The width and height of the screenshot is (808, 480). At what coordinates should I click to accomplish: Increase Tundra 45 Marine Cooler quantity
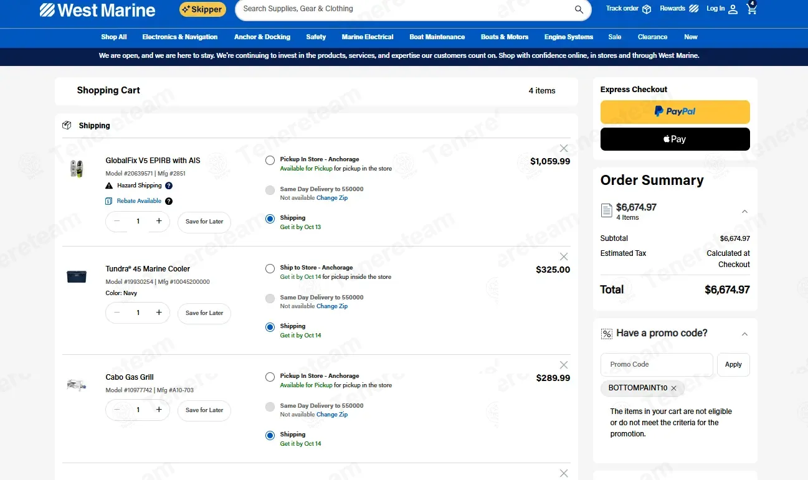pyautogui.click(x=159, y=313)
